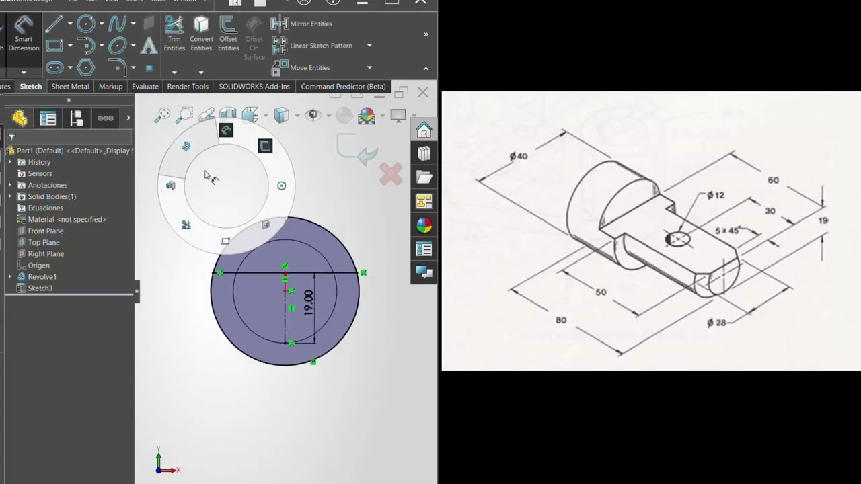Click Mirror Entities command
This screenshot has width=861, height=484.
tap(301, 24)
